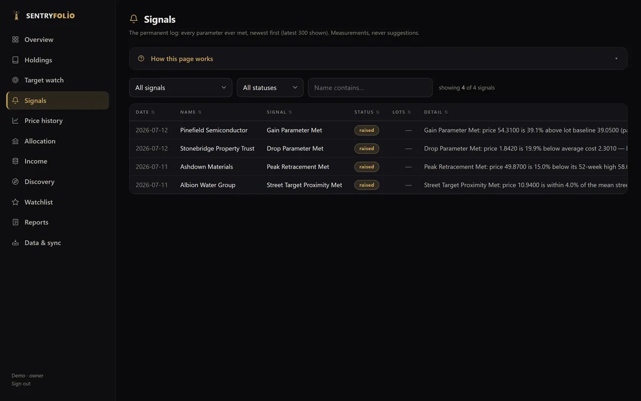641x401 pixels.
Task: Open the Overview page
Action: (58, 40)
